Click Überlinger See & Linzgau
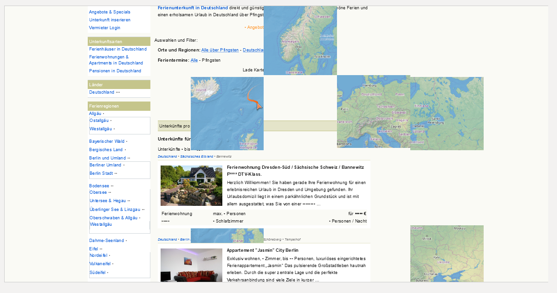 pyautogui.click(x=115, y=210)
